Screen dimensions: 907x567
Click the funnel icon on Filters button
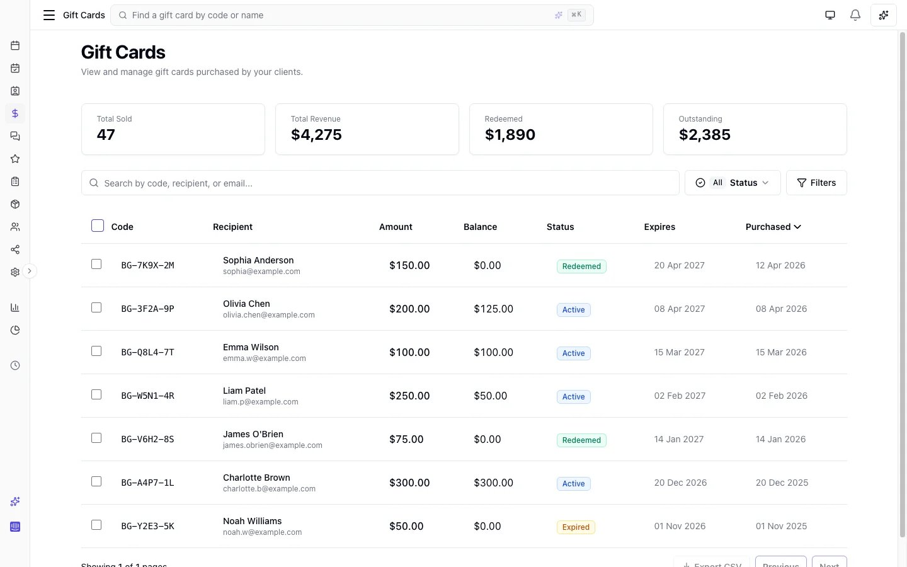tap(802, 183)
